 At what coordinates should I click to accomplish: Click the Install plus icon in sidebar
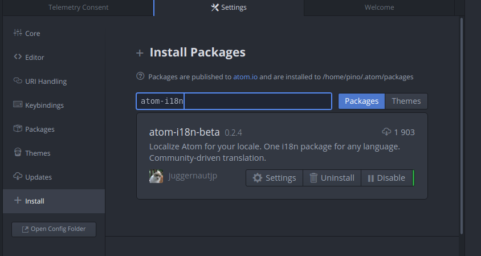pyautogui.click(x=18, y=201)
